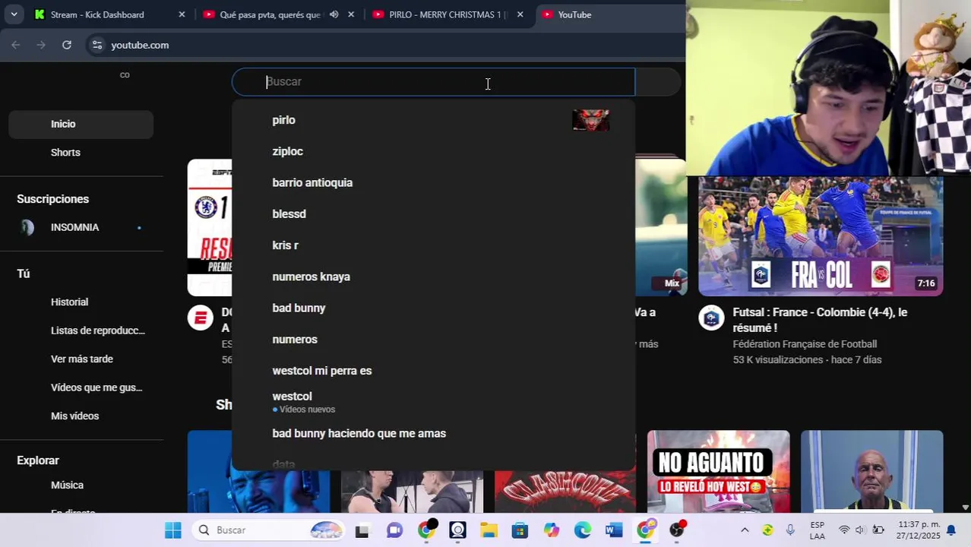Open 'Futsal : France - Colombie' video title
Viewport: 971px width, 547px height.
[820, 320]
